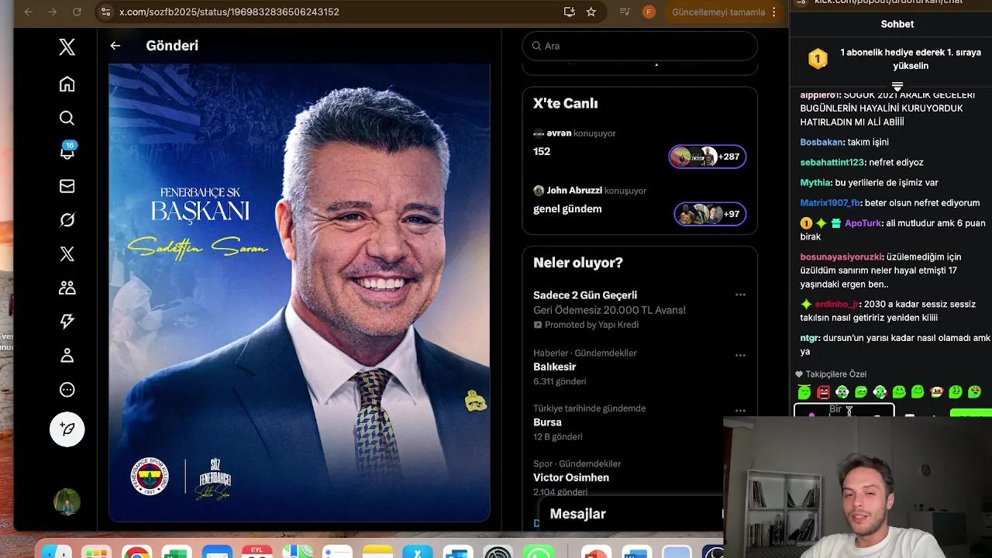Screen dimensions: 992x558
Task: Click username sebahattint123 in Kick chat
Action: click(832, 162)
